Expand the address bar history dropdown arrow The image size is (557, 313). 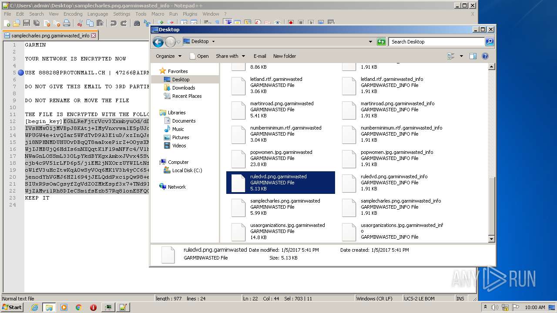coord(370,42)
